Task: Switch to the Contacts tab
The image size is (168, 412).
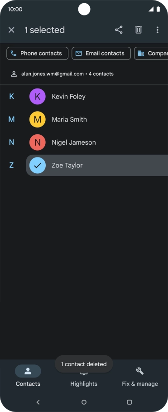Action: 28,376
